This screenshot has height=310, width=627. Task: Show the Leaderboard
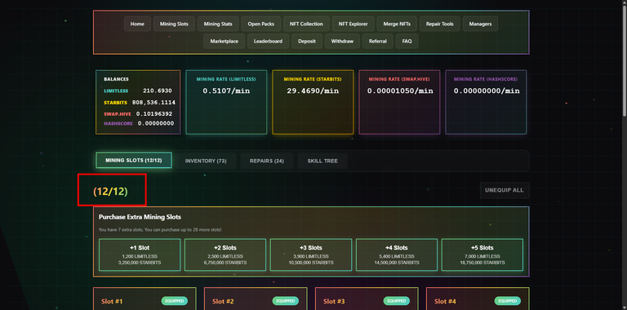tap(268, 41)
